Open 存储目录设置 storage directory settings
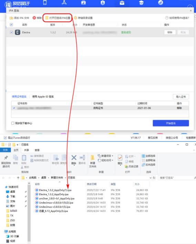196x244 pixels. click(x=83, y=18)
